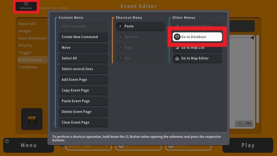Click Select several lines option
Image resolution: width=277 pixels, height=156 pixels.
[83, 69]
